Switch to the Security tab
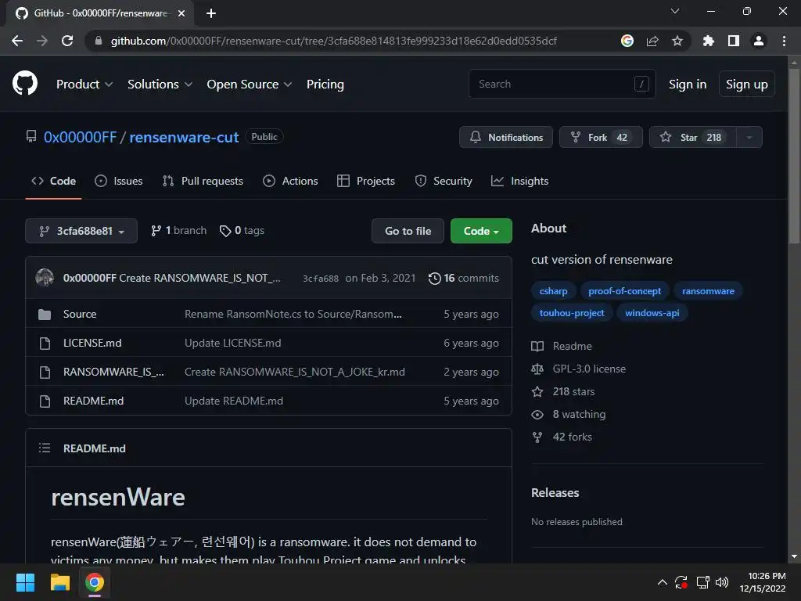Screen dimensions: 801x601 [444, 181]
